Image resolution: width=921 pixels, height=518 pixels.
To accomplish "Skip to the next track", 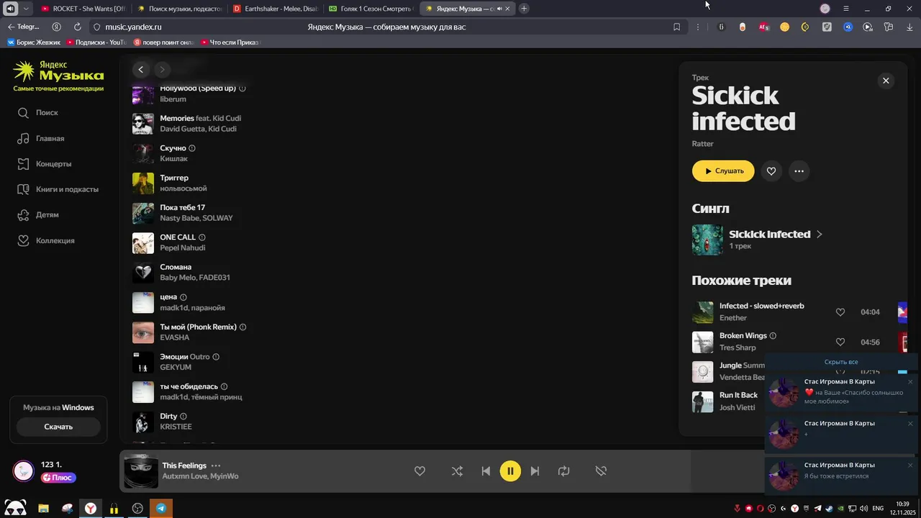I will [x=535, y=471].
